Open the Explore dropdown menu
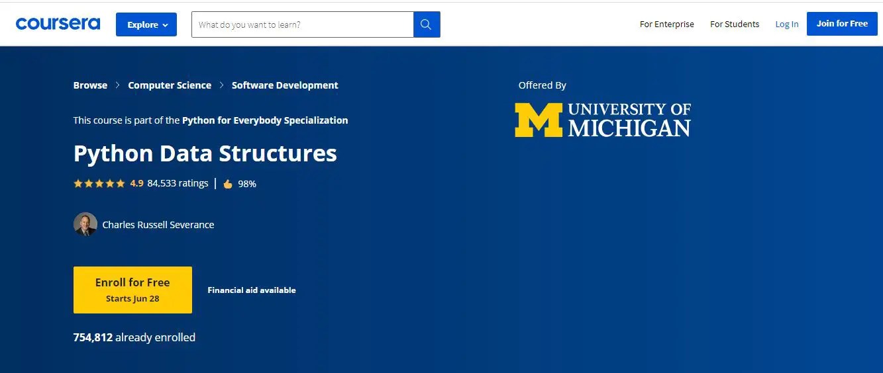Image resolution: width=883 pixels, height=373 pixels. coord(146,24)
